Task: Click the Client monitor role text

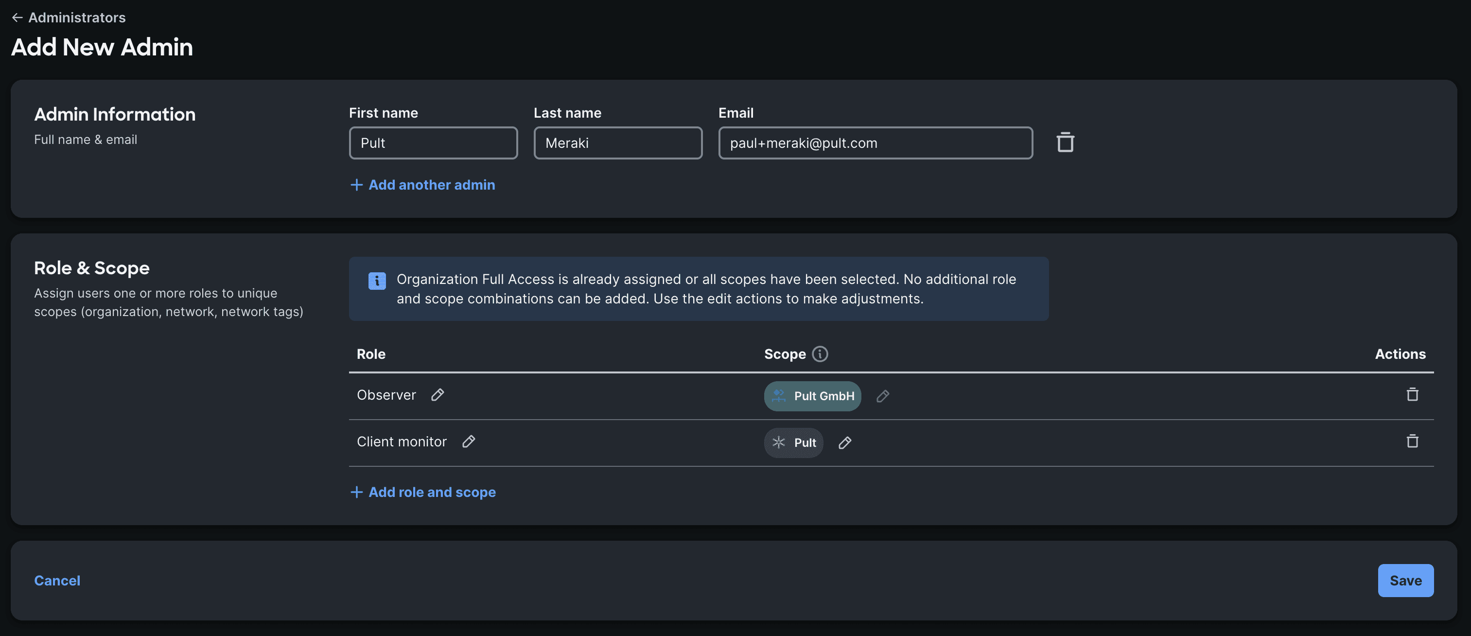Action: click(x=402, y=442)
